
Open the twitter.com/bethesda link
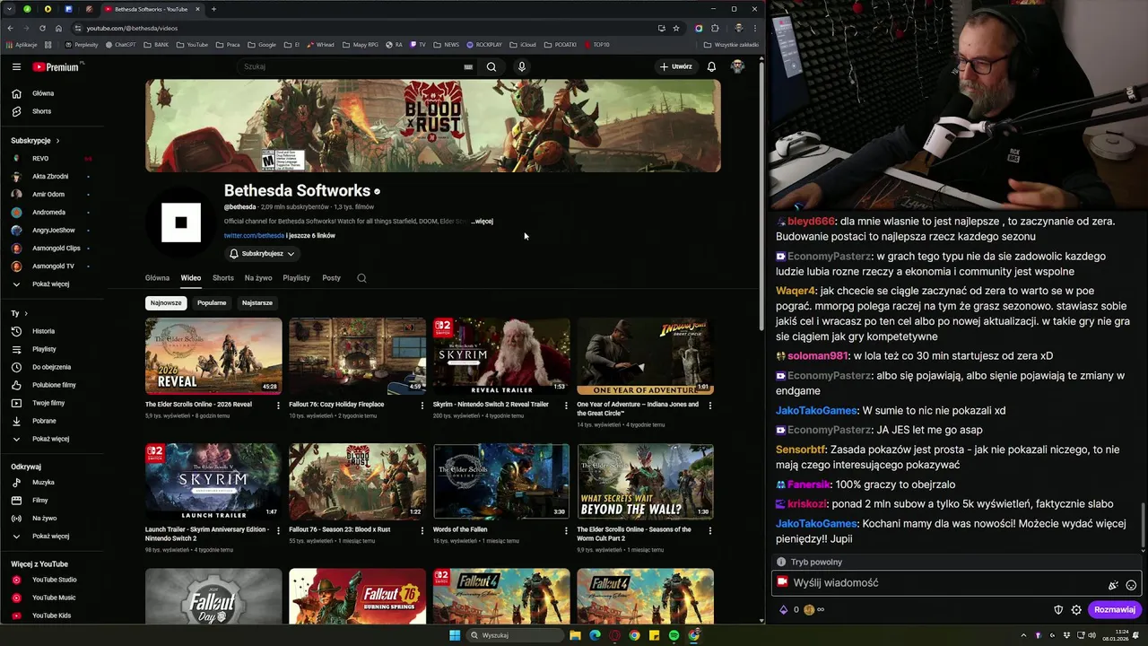point(254,236)
